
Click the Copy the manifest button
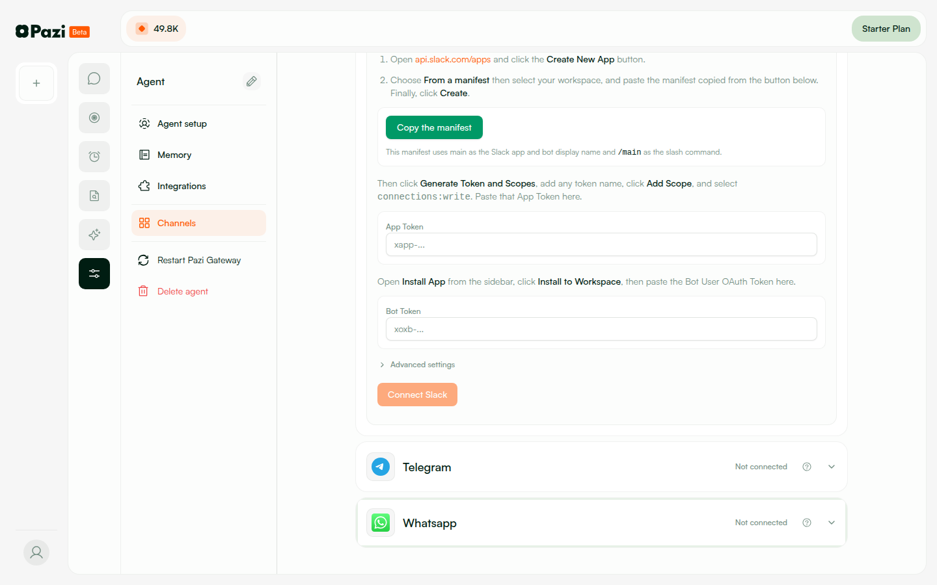[433, 127]
